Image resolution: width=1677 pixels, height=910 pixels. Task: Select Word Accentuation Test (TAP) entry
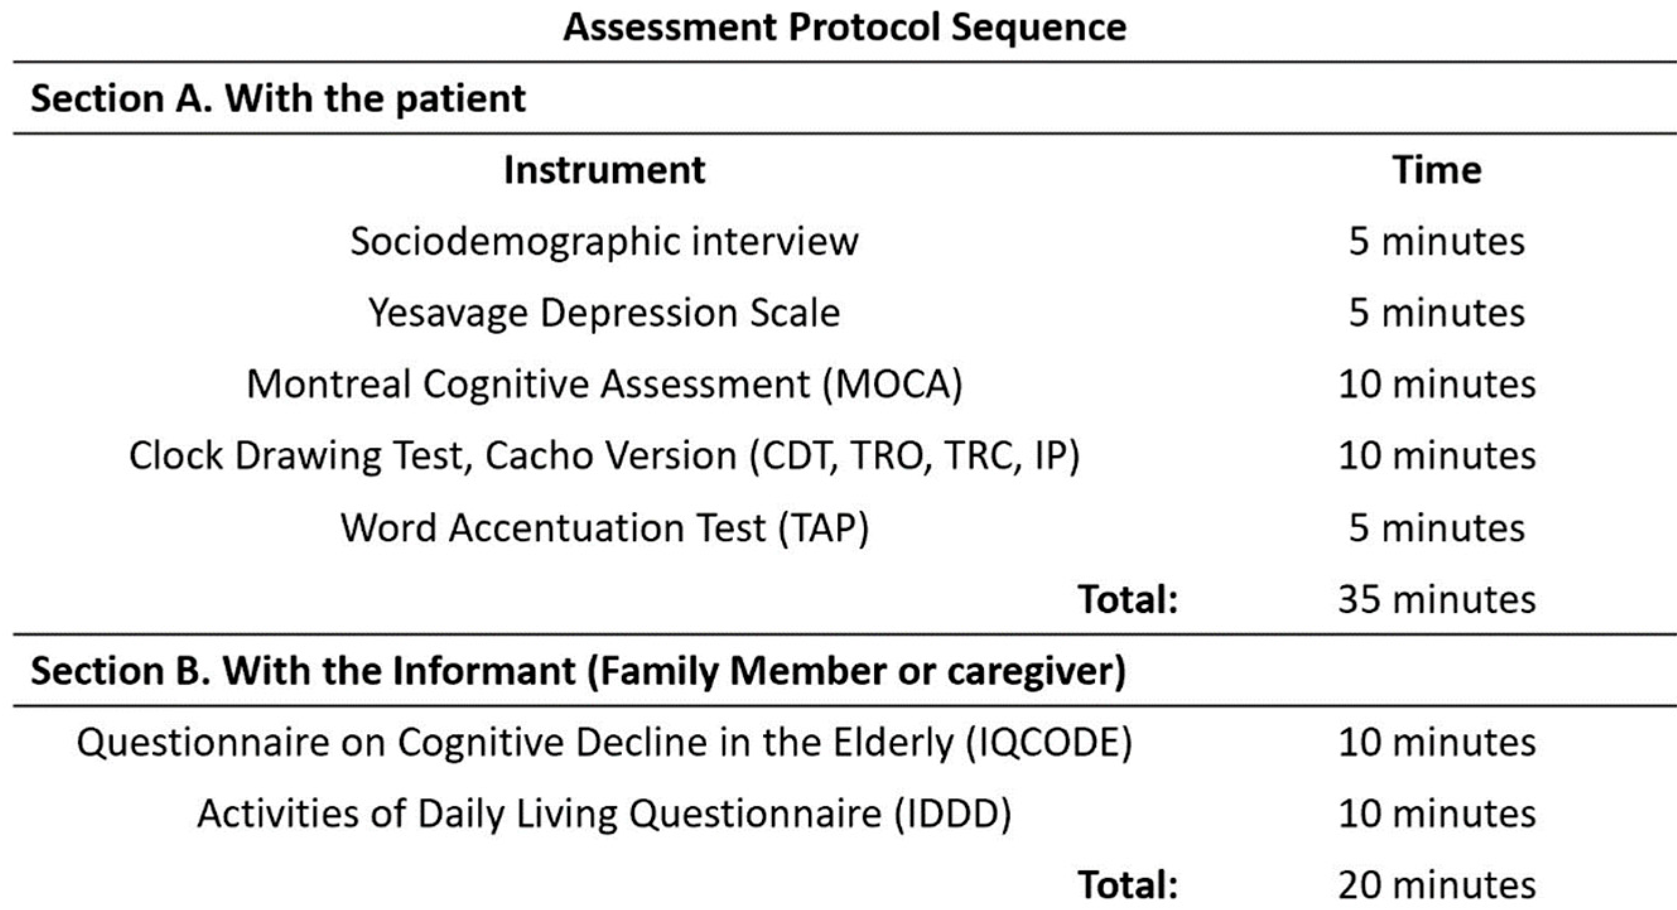pyautogui.click(x=604, y=527)
